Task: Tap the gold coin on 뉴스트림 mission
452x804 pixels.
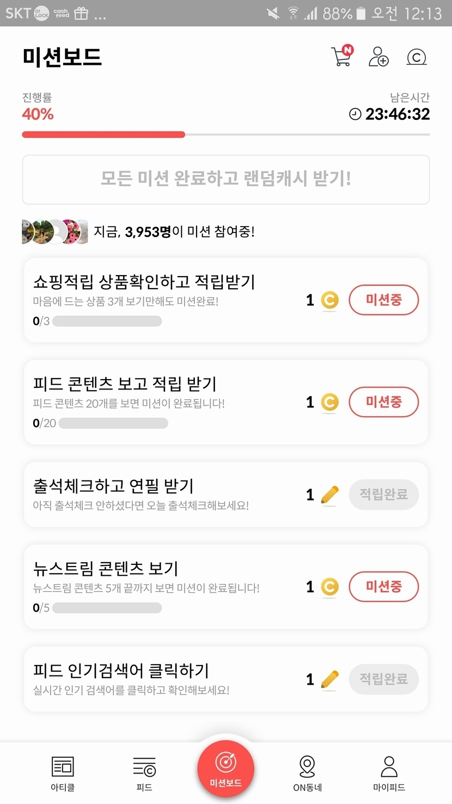Action: click(329, 587)
